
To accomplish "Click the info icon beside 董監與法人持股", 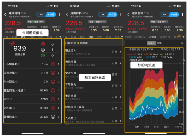I will pos(25,91).
